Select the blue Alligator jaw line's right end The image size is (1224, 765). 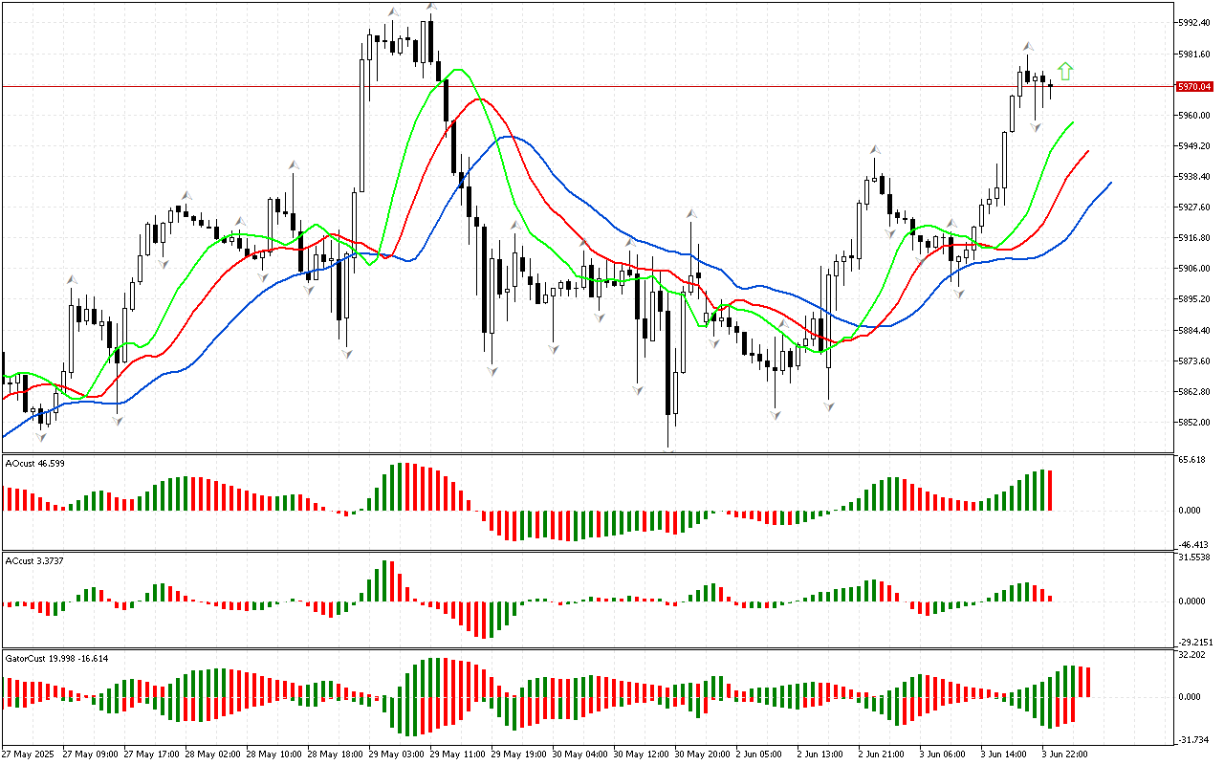[x=1110, y=183]
